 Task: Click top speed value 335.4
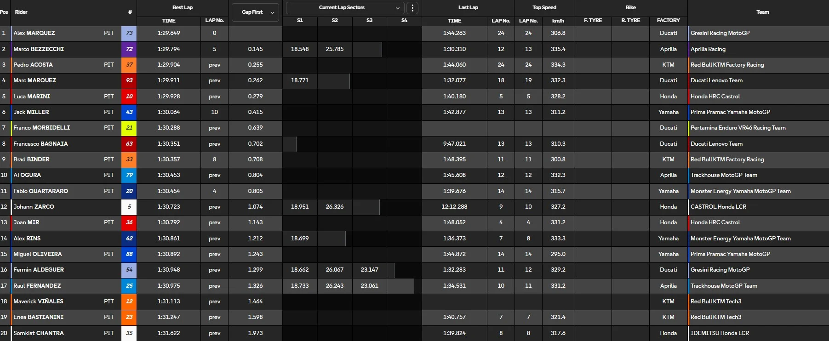(x=558, y=49)
